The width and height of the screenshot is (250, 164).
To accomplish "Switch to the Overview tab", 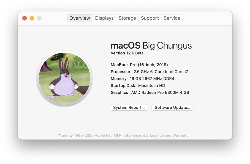I will [80, 18].
